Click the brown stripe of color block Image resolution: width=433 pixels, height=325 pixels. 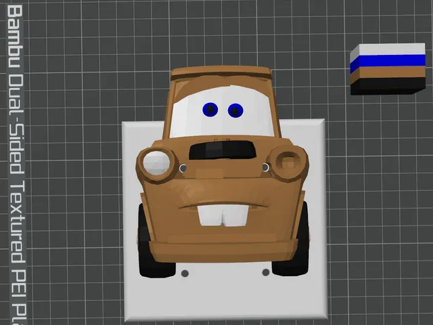(388, 74)
